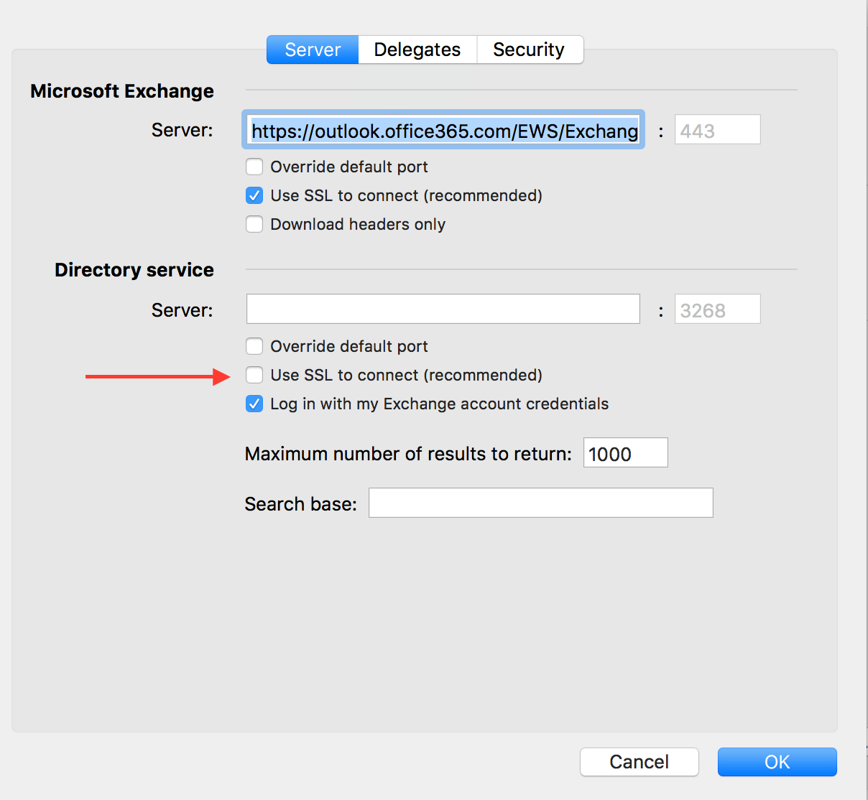Click the Maximum number of results to return label
The width and height of the screenshot is (868, 800).
408,454
